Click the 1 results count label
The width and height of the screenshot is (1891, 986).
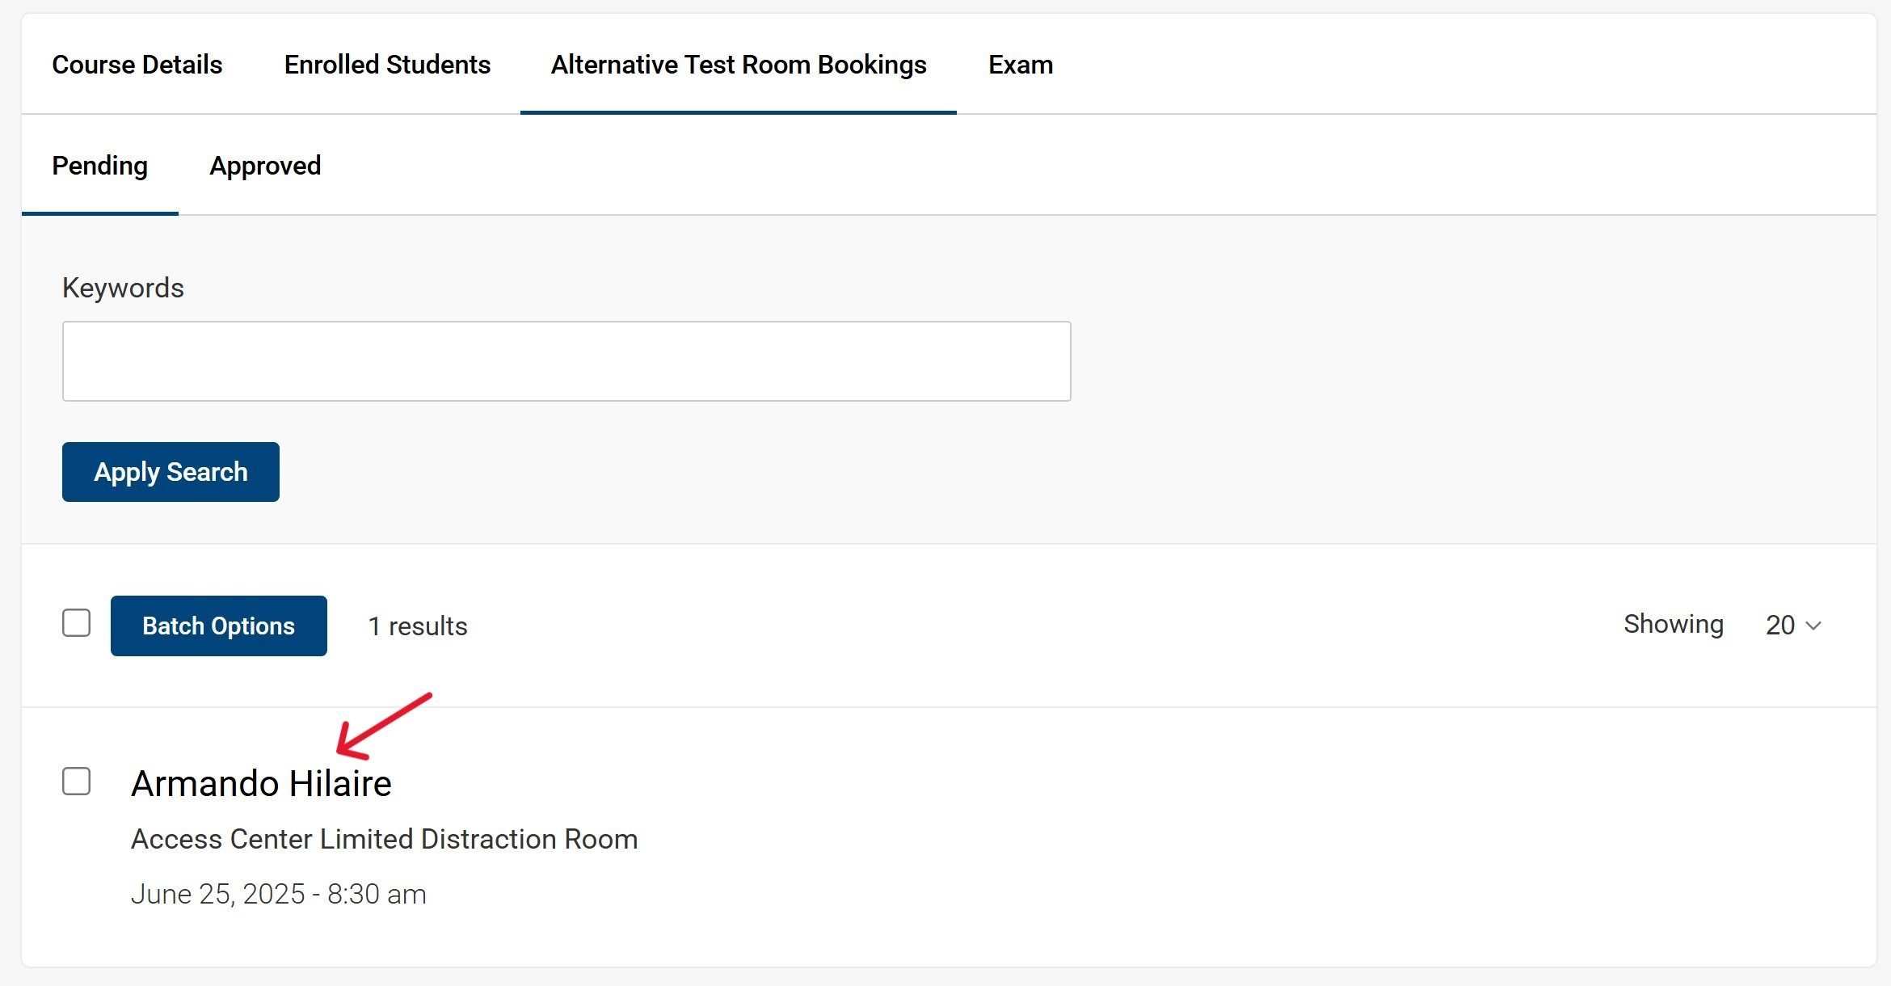[x=417, y=626]
